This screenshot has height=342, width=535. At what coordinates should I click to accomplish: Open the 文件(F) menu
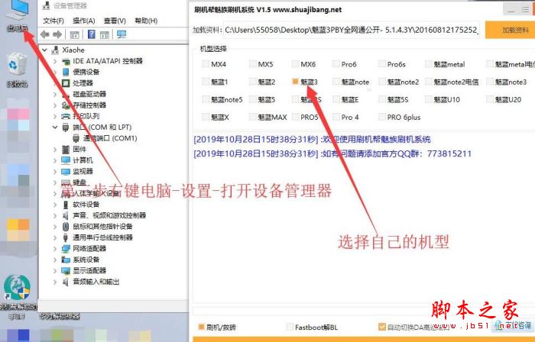(x=53, y=21)
